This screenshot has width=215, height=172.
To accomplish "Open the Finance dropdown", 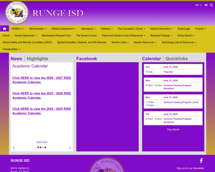I will tap(200, 29).
